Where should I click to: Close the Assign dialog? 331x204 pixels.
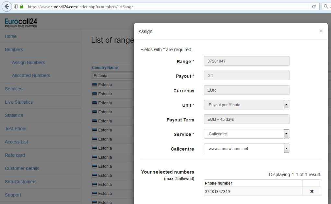coord(321,31)
